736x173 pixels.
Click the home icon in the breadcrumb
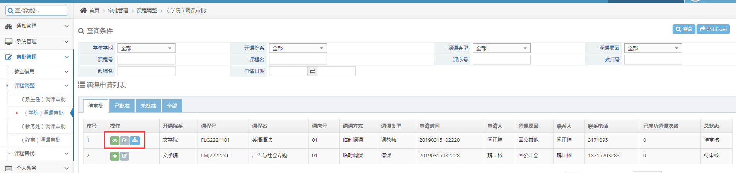(x=83, y=10)
